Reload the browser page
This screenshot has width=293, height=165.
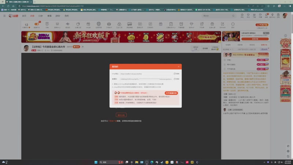[x=8, y=6]
